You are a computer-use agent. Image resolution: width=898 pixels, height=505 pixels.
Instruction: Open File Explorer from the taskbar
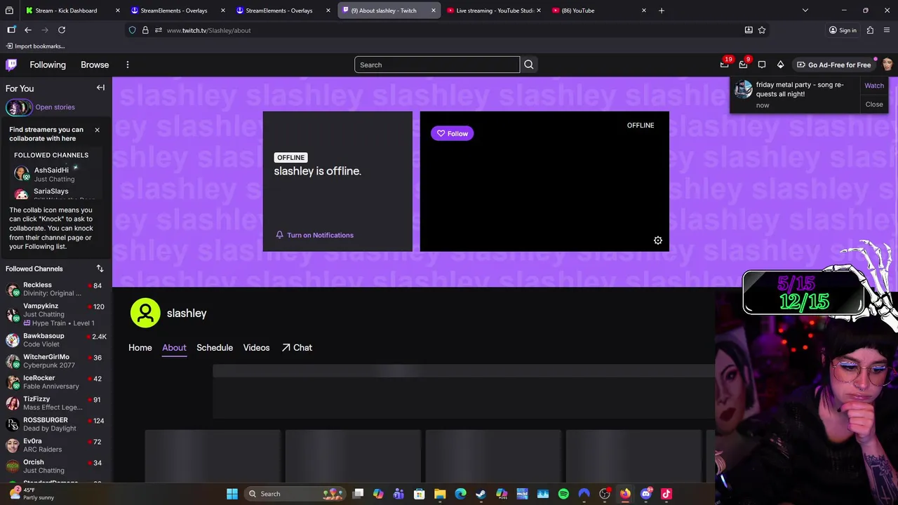pyautogui.click(x=440, y=494)
